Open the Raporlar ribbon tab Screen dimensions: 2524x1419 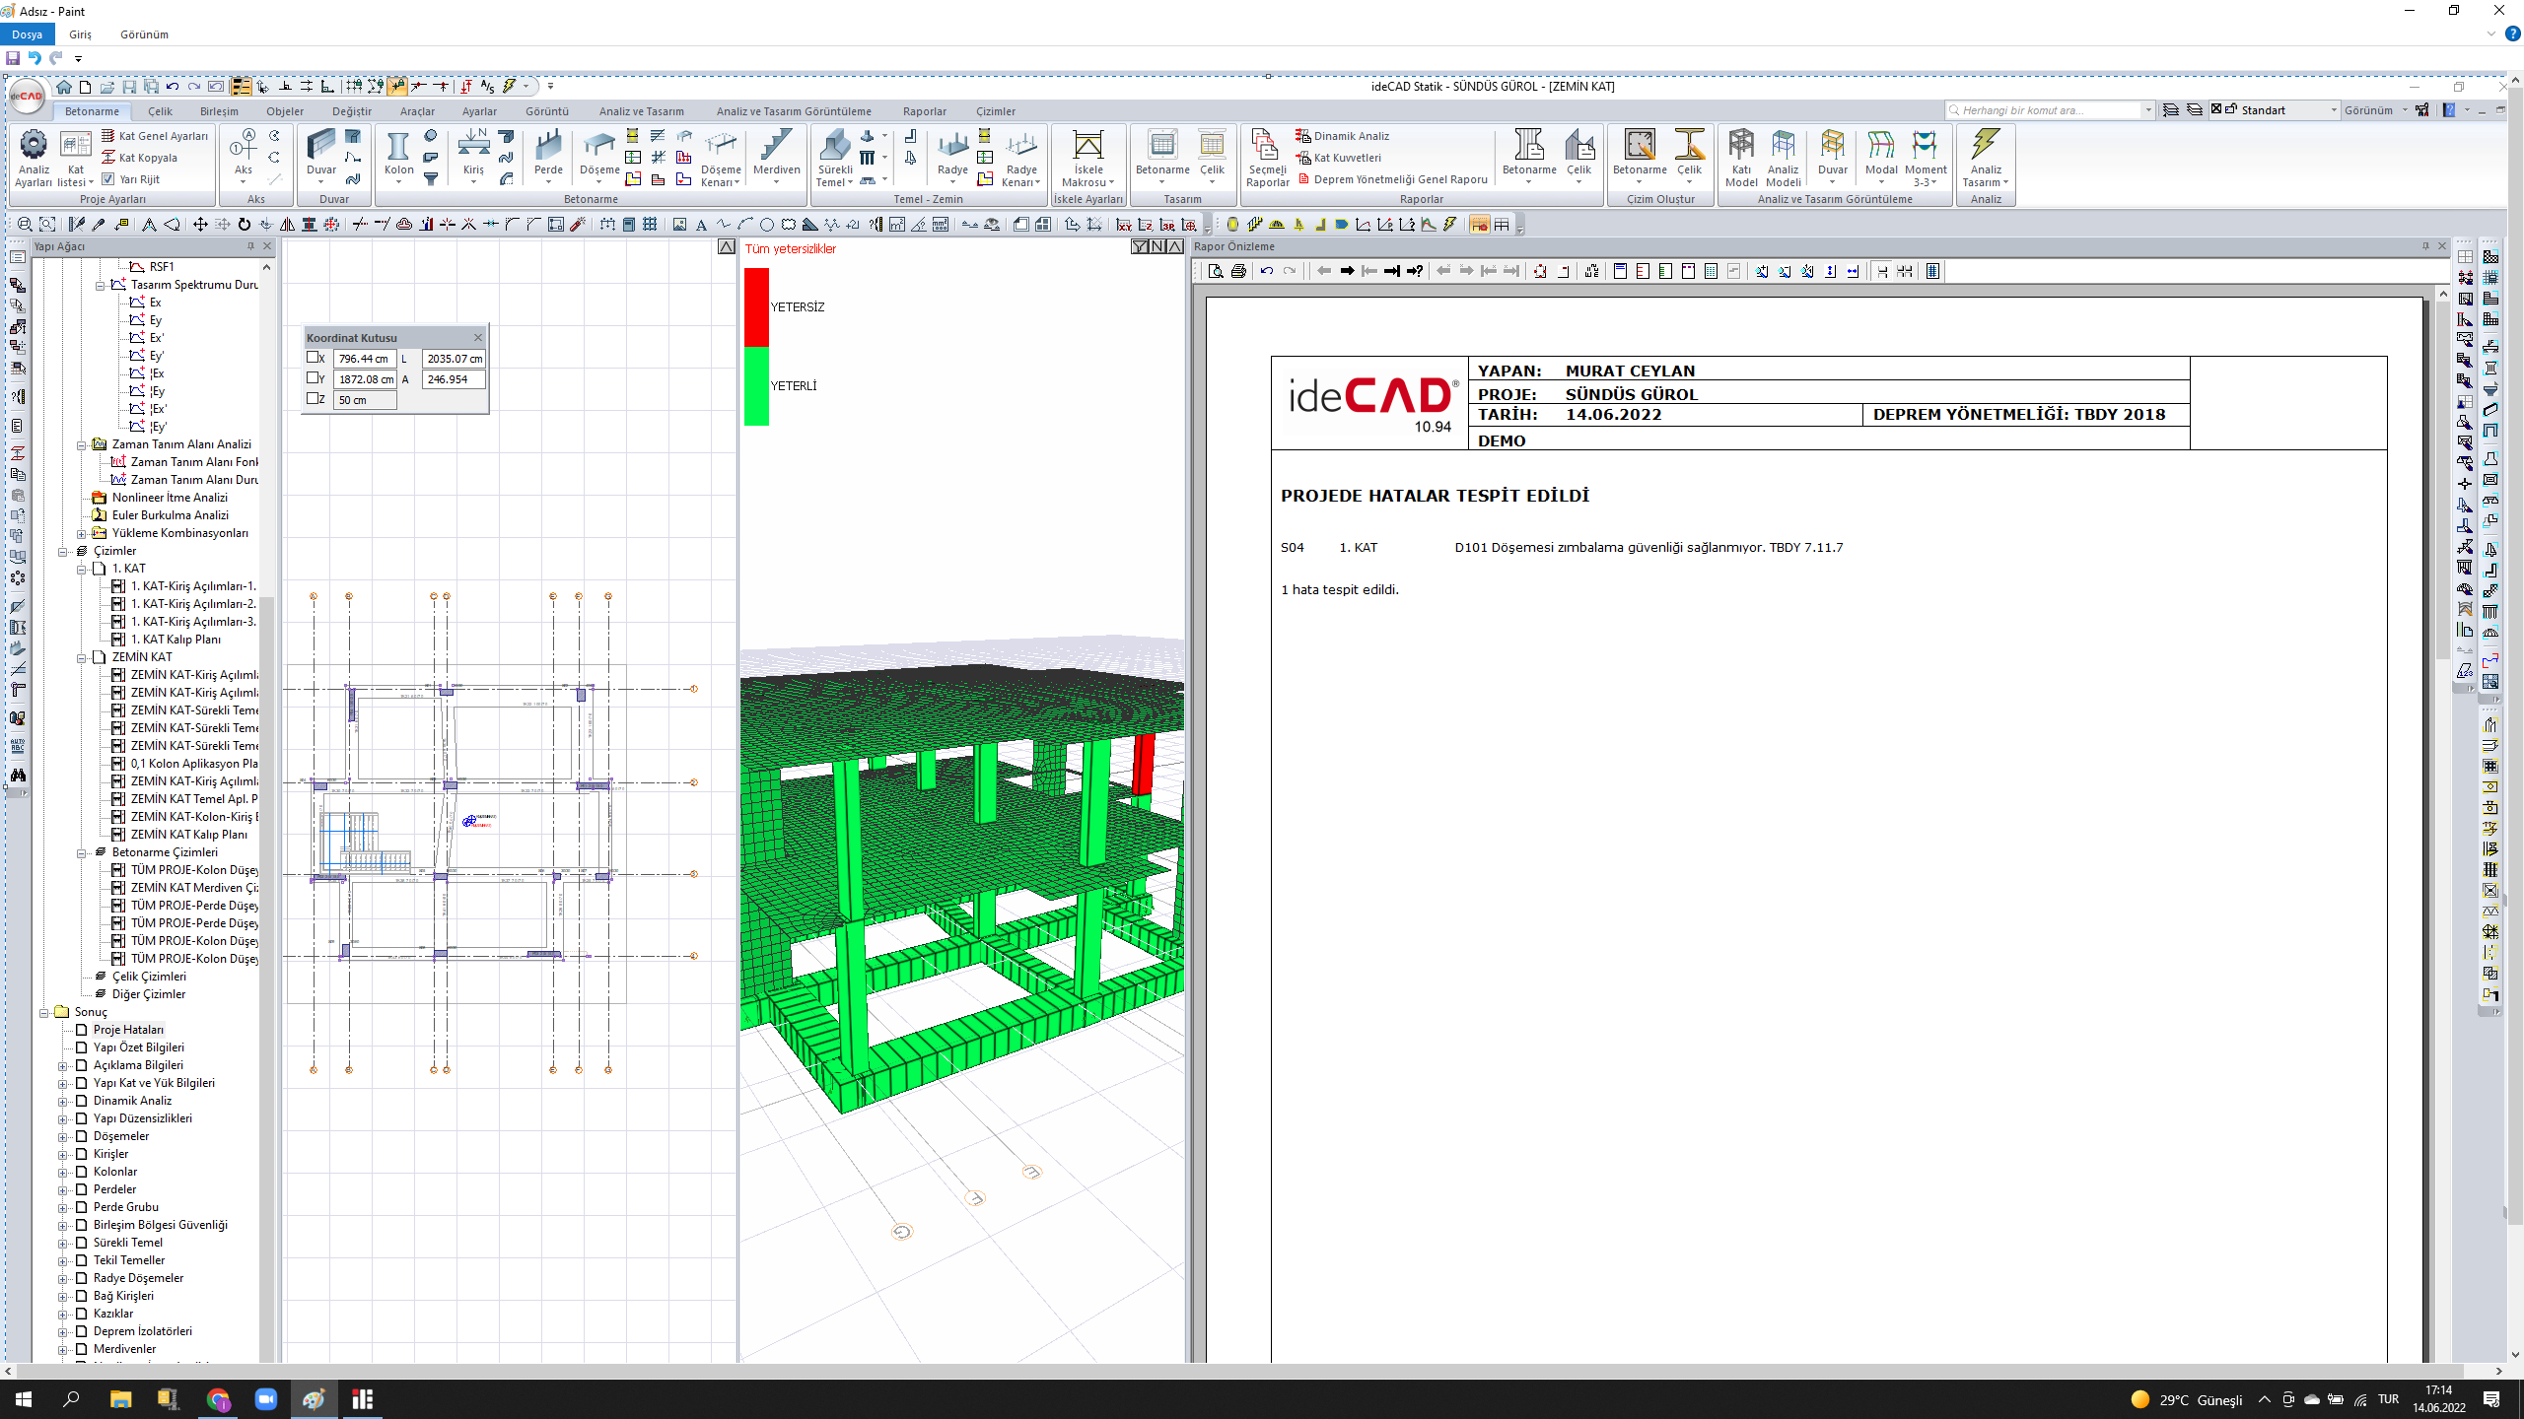click(924, 111)
